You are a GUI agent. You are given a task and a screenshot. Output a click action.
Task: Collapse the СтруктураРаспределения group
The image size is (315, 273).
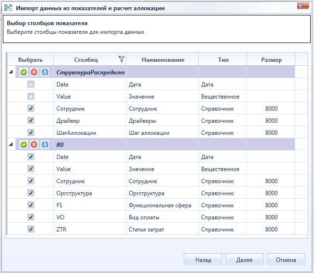click(x=11, y=72)
